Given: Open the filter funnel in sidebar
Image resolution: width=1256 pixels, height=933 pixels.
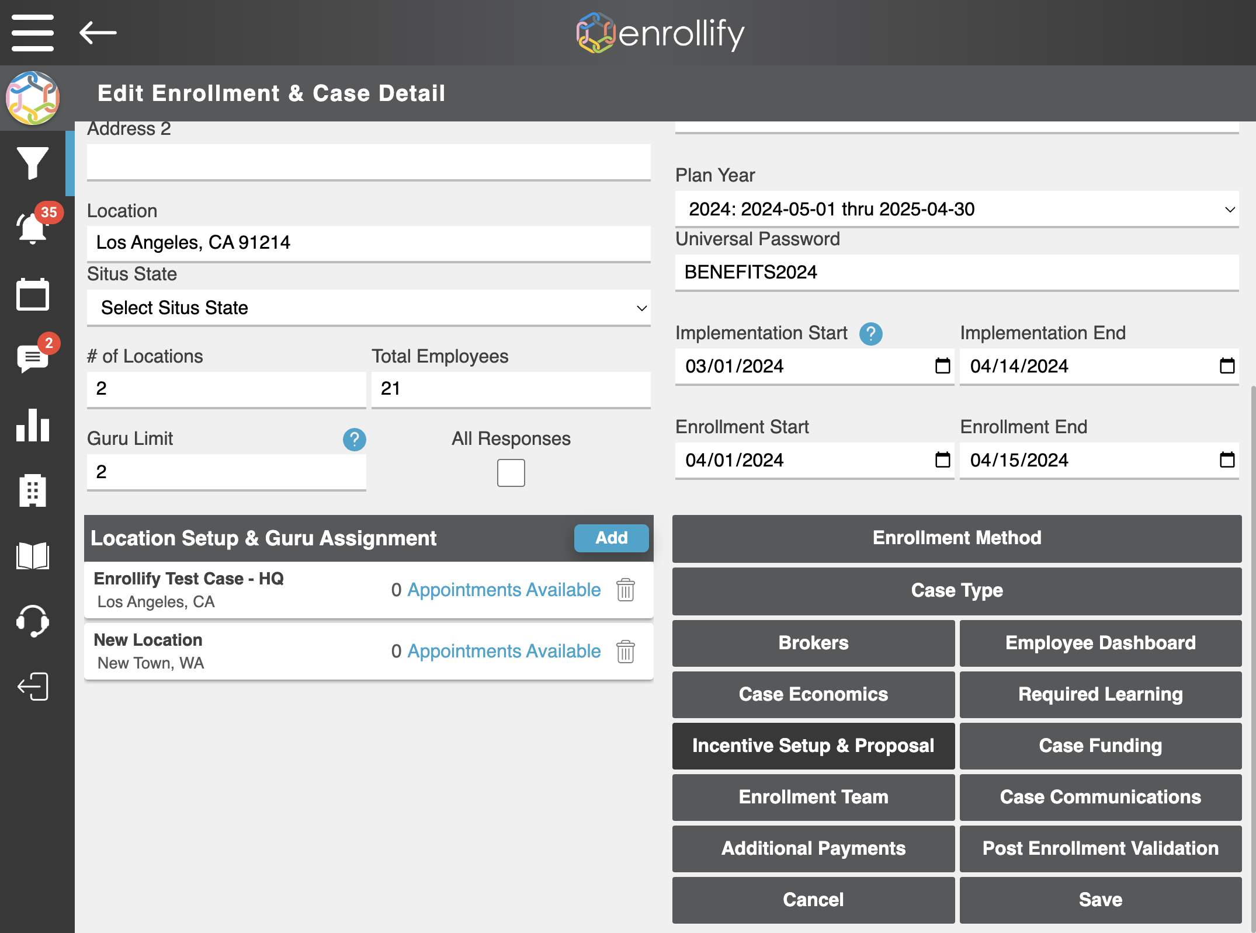Looking at the screenshot, I should pyautogui.click(x=33, y=163).
